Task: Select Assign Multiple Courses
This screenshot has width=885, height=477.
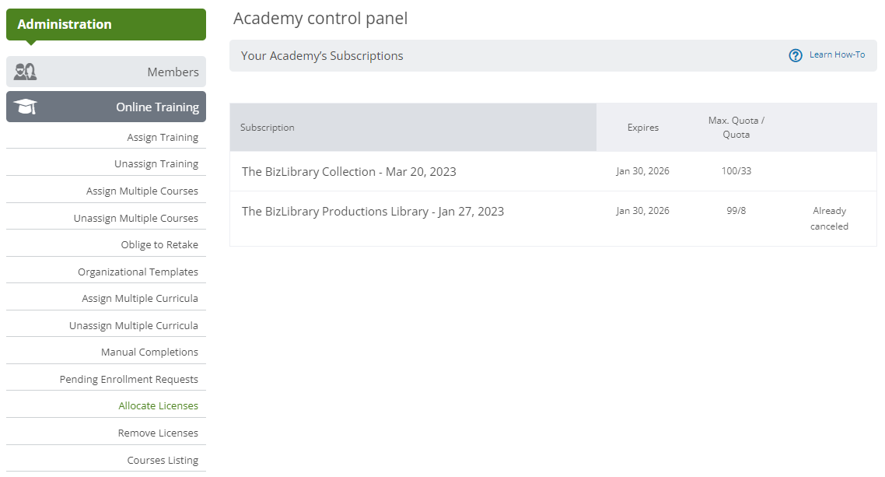Action: click(142, 191)
